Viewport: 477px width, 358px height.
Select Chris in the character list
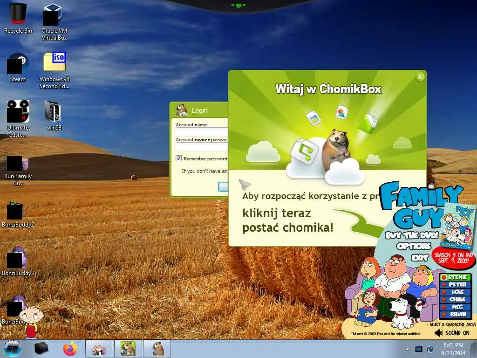click(456, 299)
